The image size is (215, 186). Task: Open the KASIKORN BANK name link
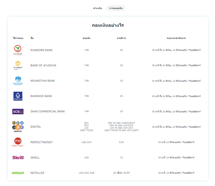click(x=42, y=50)
